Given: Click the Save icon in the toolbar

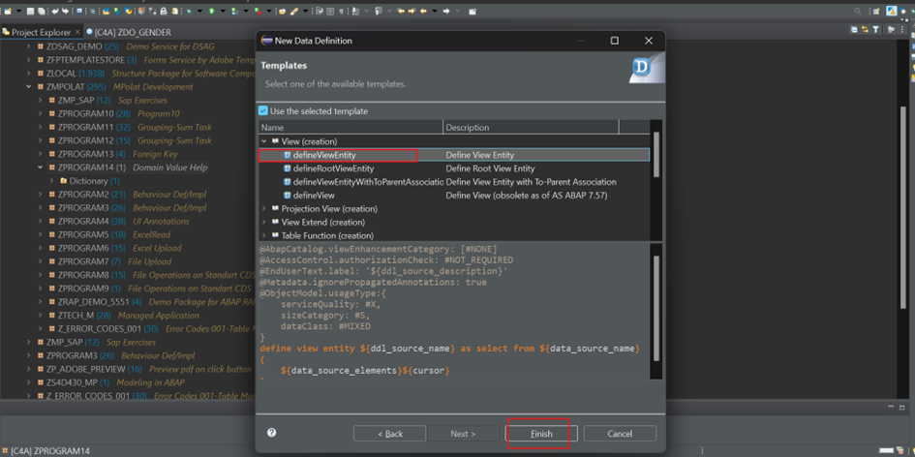Looking at the screenshot, I should (30, 11).
